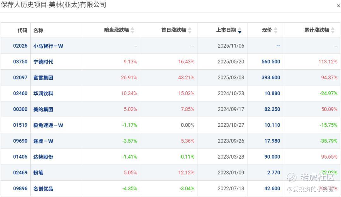
Task: Open stock code 02026
Action: 20,46
